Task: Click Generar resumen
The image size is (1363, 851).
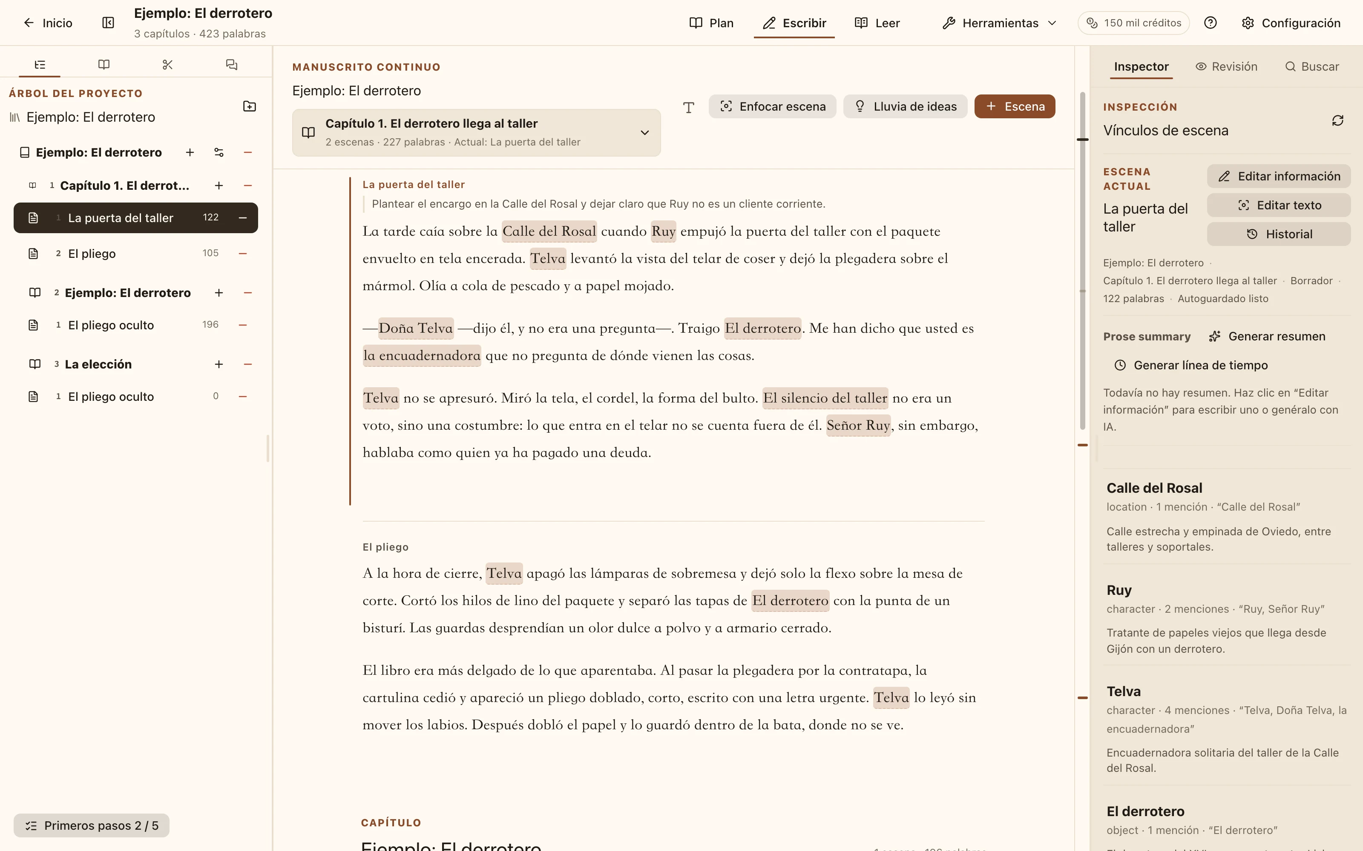Action: [1267, 337]
